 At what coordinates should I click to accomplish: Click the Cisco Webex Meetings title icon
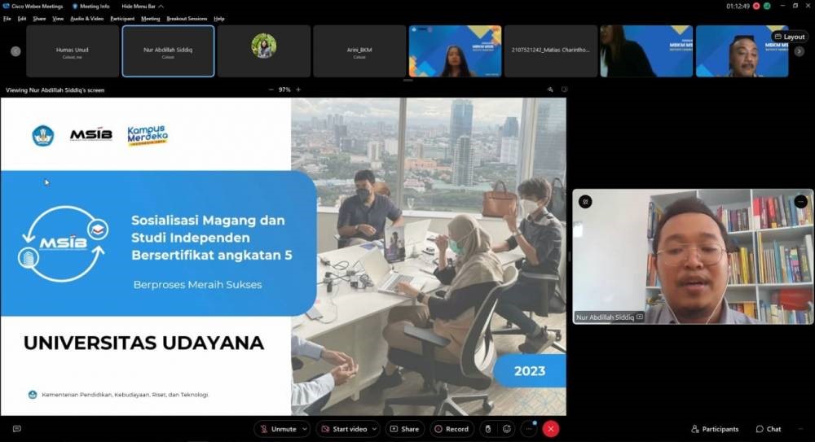click(7, 7)
